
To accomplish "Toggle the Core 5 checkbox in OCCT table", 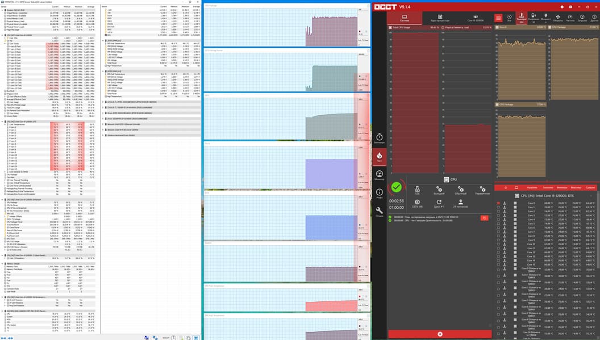I will pos(498,224).
